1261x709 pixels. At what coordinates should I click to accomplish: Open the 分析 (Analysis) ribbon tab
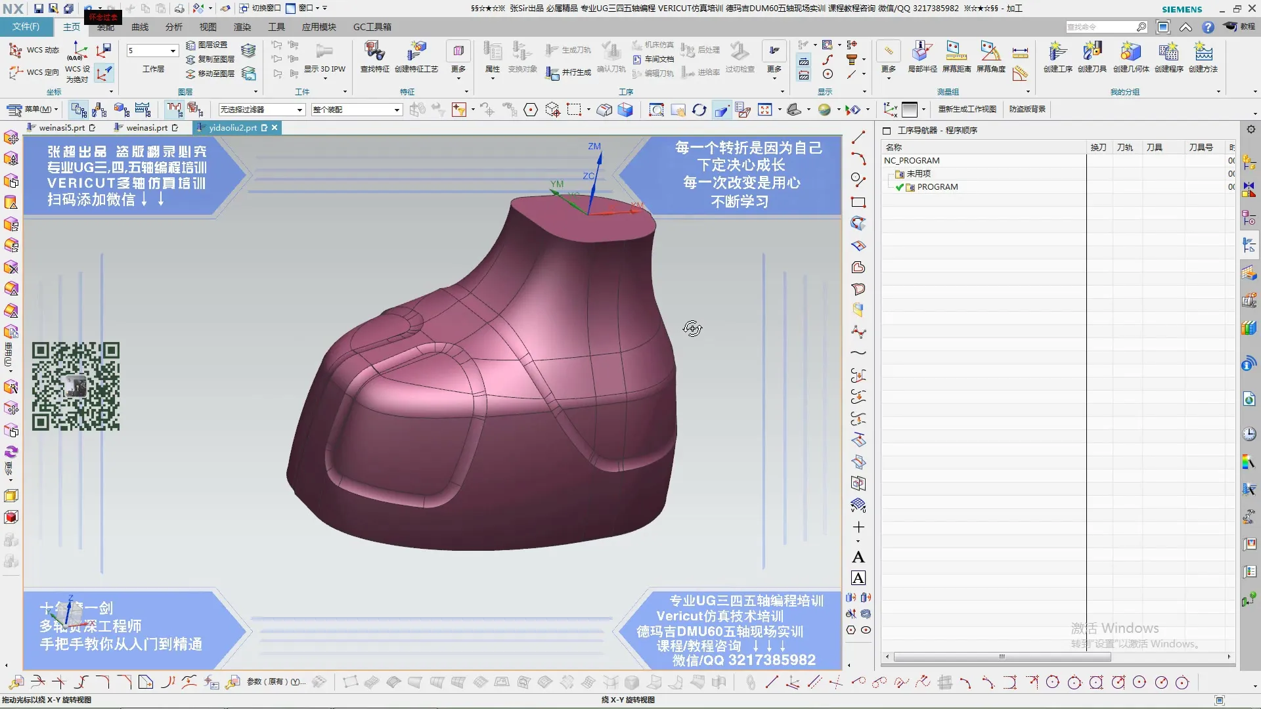tap(174, 27)
